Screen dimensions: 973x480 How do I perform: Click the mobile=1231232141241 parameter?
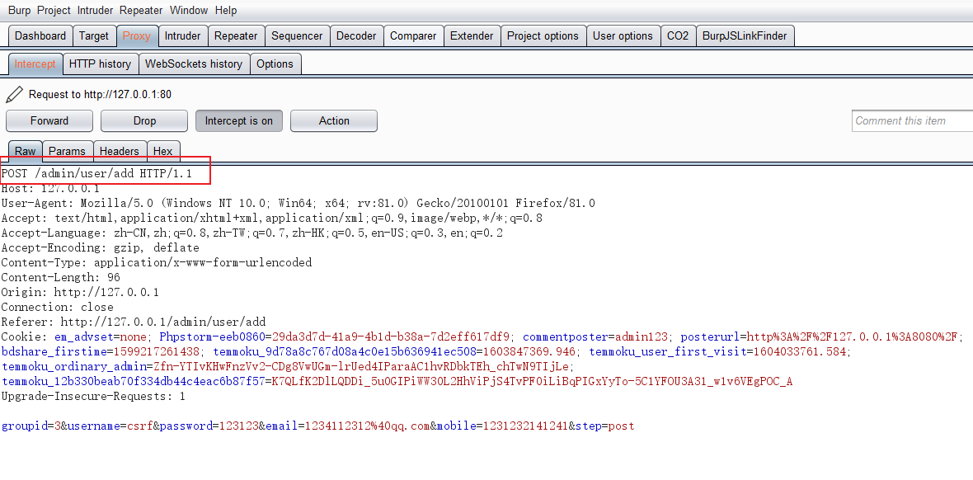[503, 426]
